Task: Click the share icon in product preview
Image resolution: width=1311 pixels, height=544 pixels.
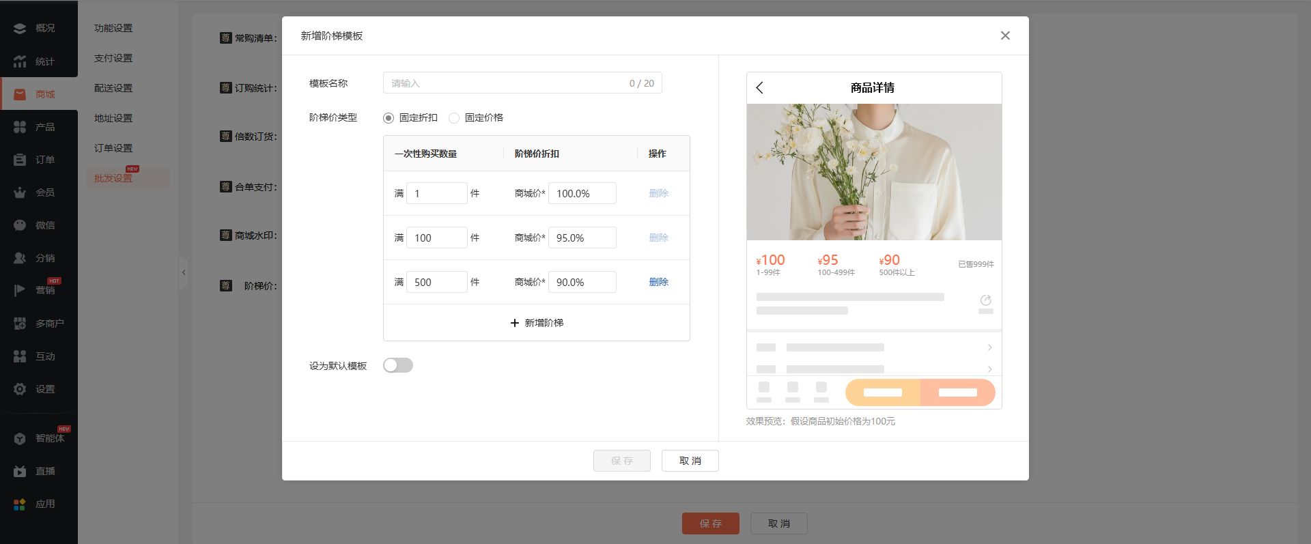Action: coord(985,300)
